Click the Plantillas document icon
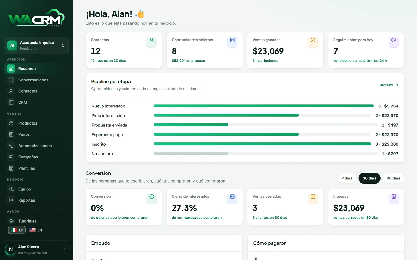 click(x=11, y=168)
